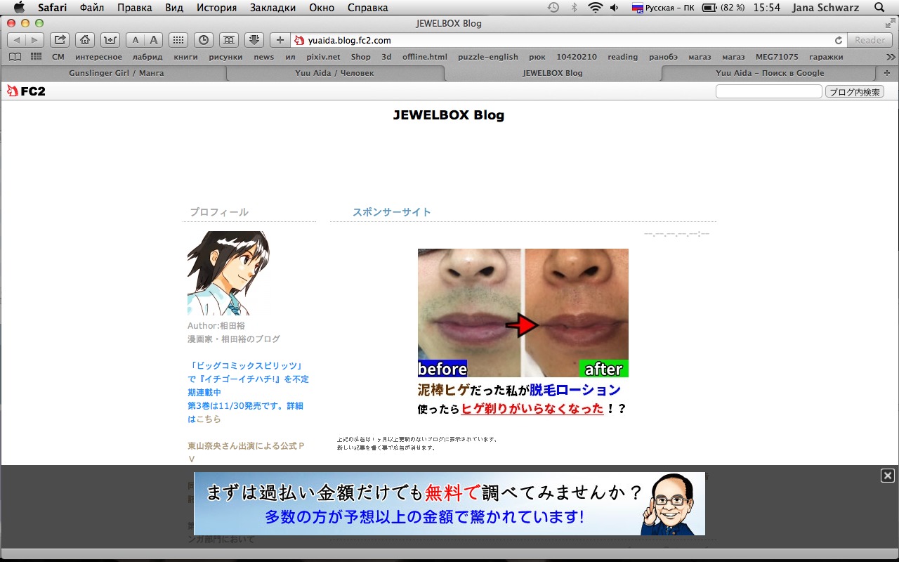Open the Russian keyboard input source menu

click(662, 8)
